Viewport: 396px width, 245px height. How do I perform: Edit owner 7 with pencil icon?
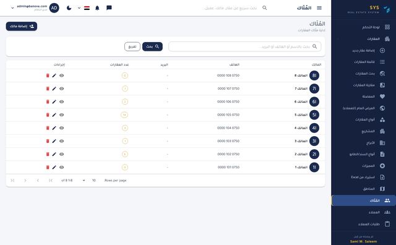54,88
